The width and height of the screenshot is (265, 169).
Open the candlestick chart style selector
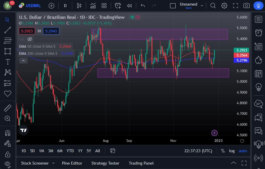79,6
